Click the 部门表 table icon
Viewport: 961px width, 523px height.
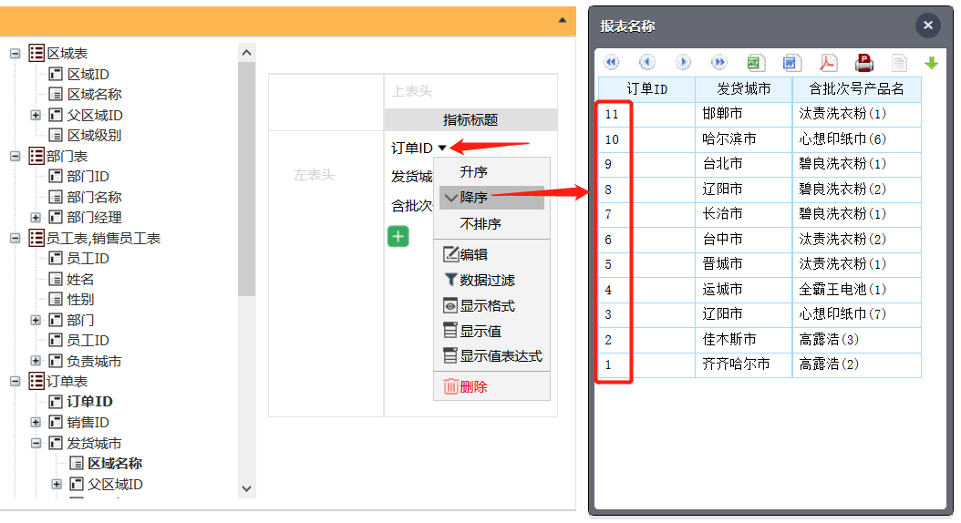(x=36, y=156)
